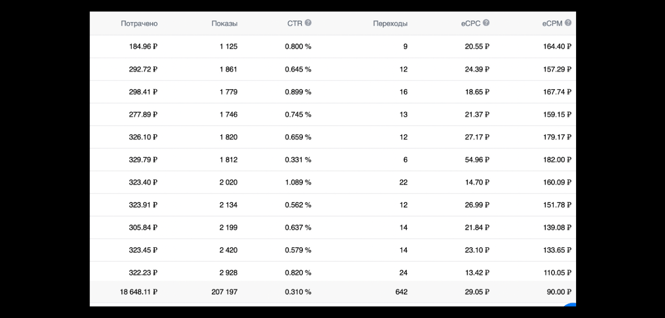
Task: Click the total impressions 207 197
Action: click(x=225, y=292)
